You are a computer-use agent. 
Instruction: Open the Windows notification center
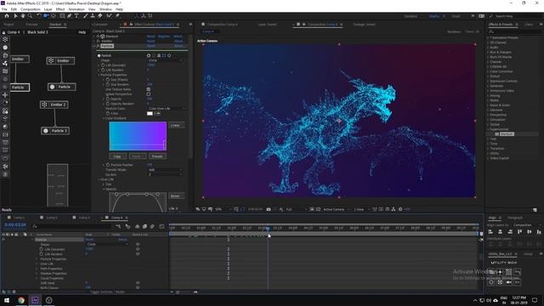tap(535, 300)
